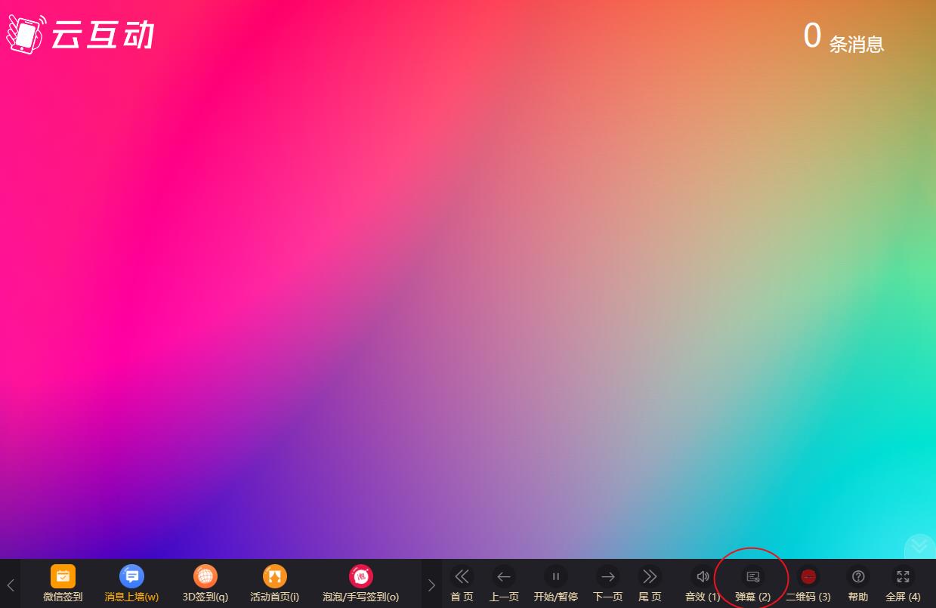936x608 pixels.
Task: Toggle sound effects 音效 (1)
Action: pyautogui.click(x=703, y=577)
